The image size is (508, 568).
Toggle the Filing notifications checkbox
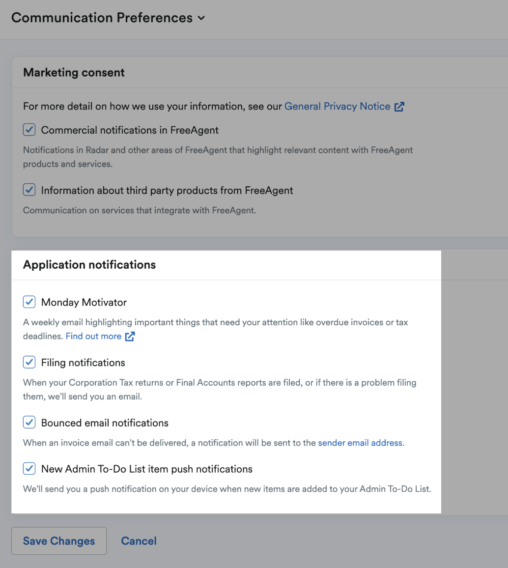click(29, 362)
